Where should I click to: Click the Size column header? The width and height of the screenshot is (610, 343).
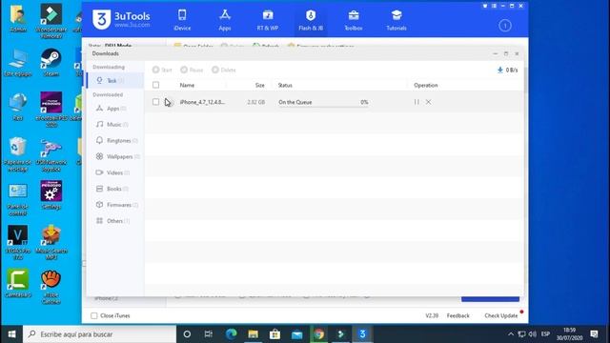tap(260, 85)
